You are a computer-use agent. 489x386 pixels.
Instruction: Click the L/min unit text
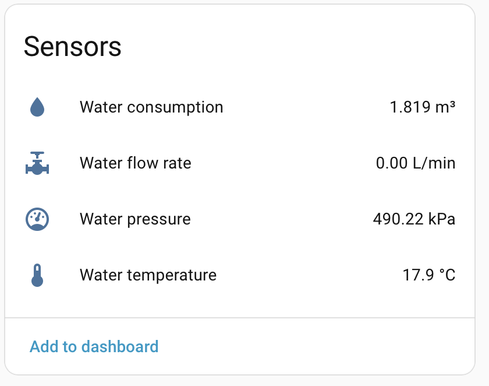coord(434,163)
